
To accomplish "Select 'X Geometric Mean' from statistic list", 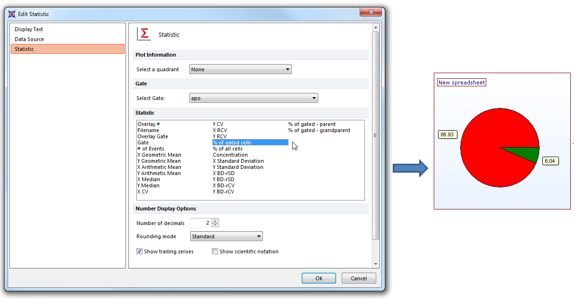I will [159, 155].
